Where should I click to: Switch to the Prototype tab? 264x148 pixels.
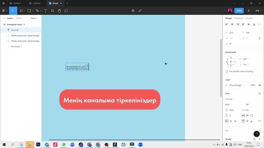tap(238, 18)
